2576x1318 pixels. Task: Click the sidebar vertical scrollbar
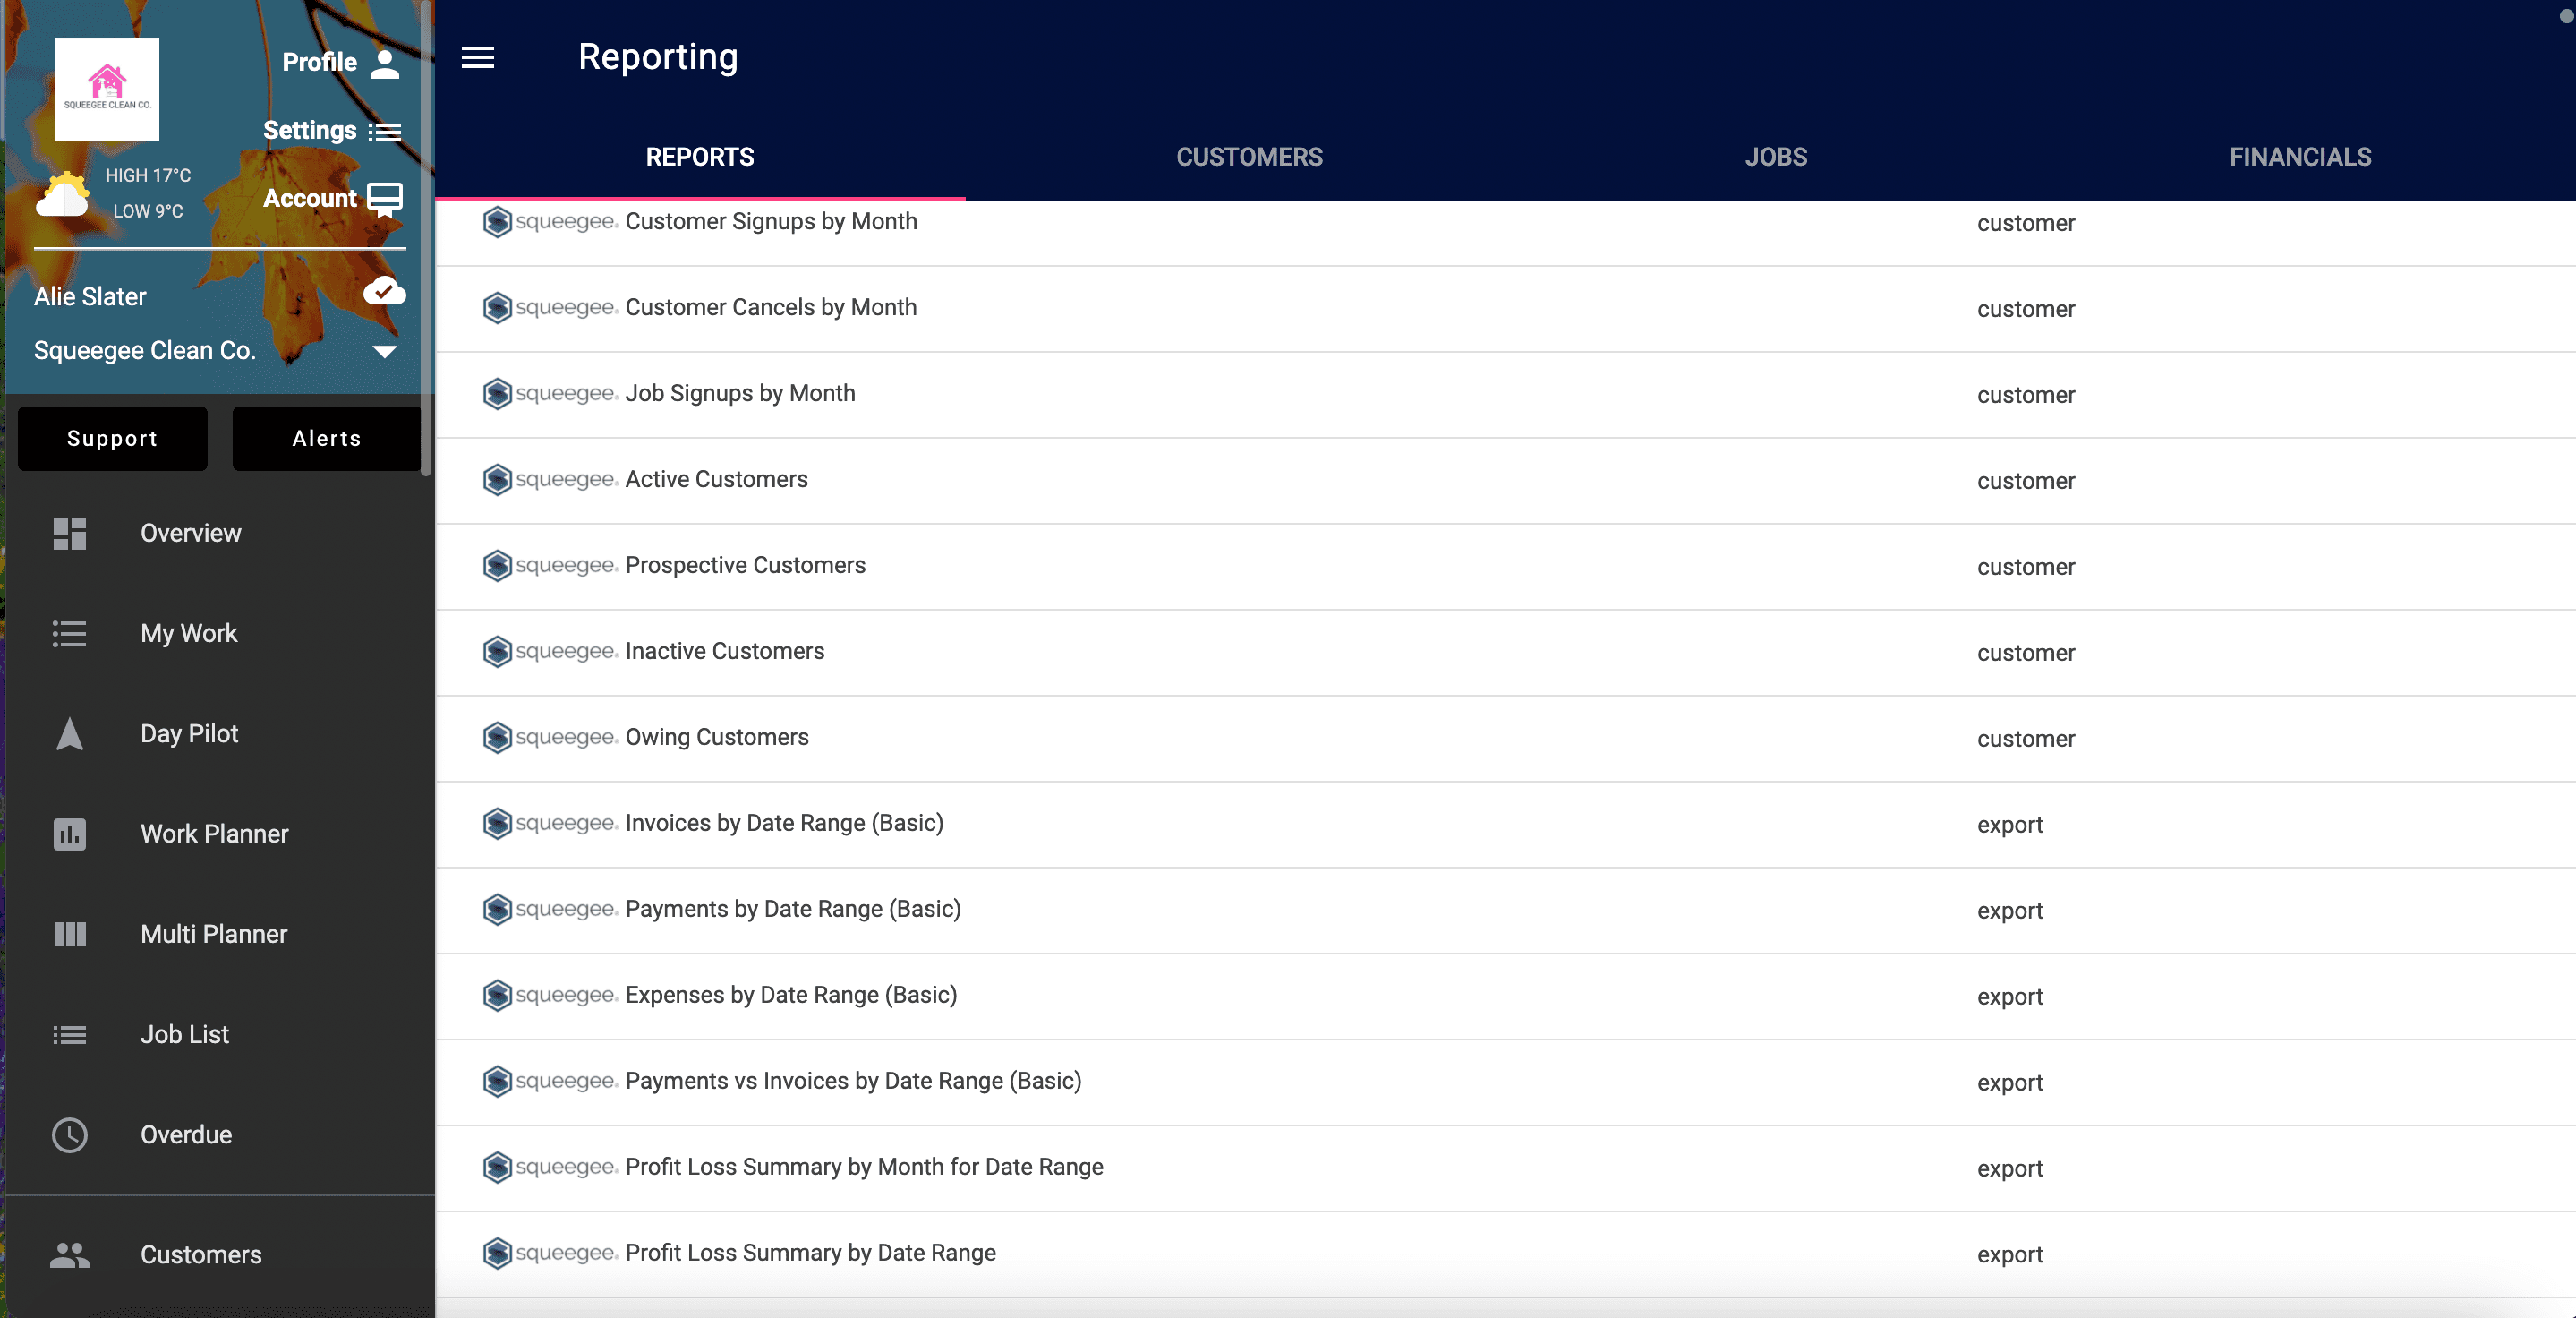click(x=426, y=240)
